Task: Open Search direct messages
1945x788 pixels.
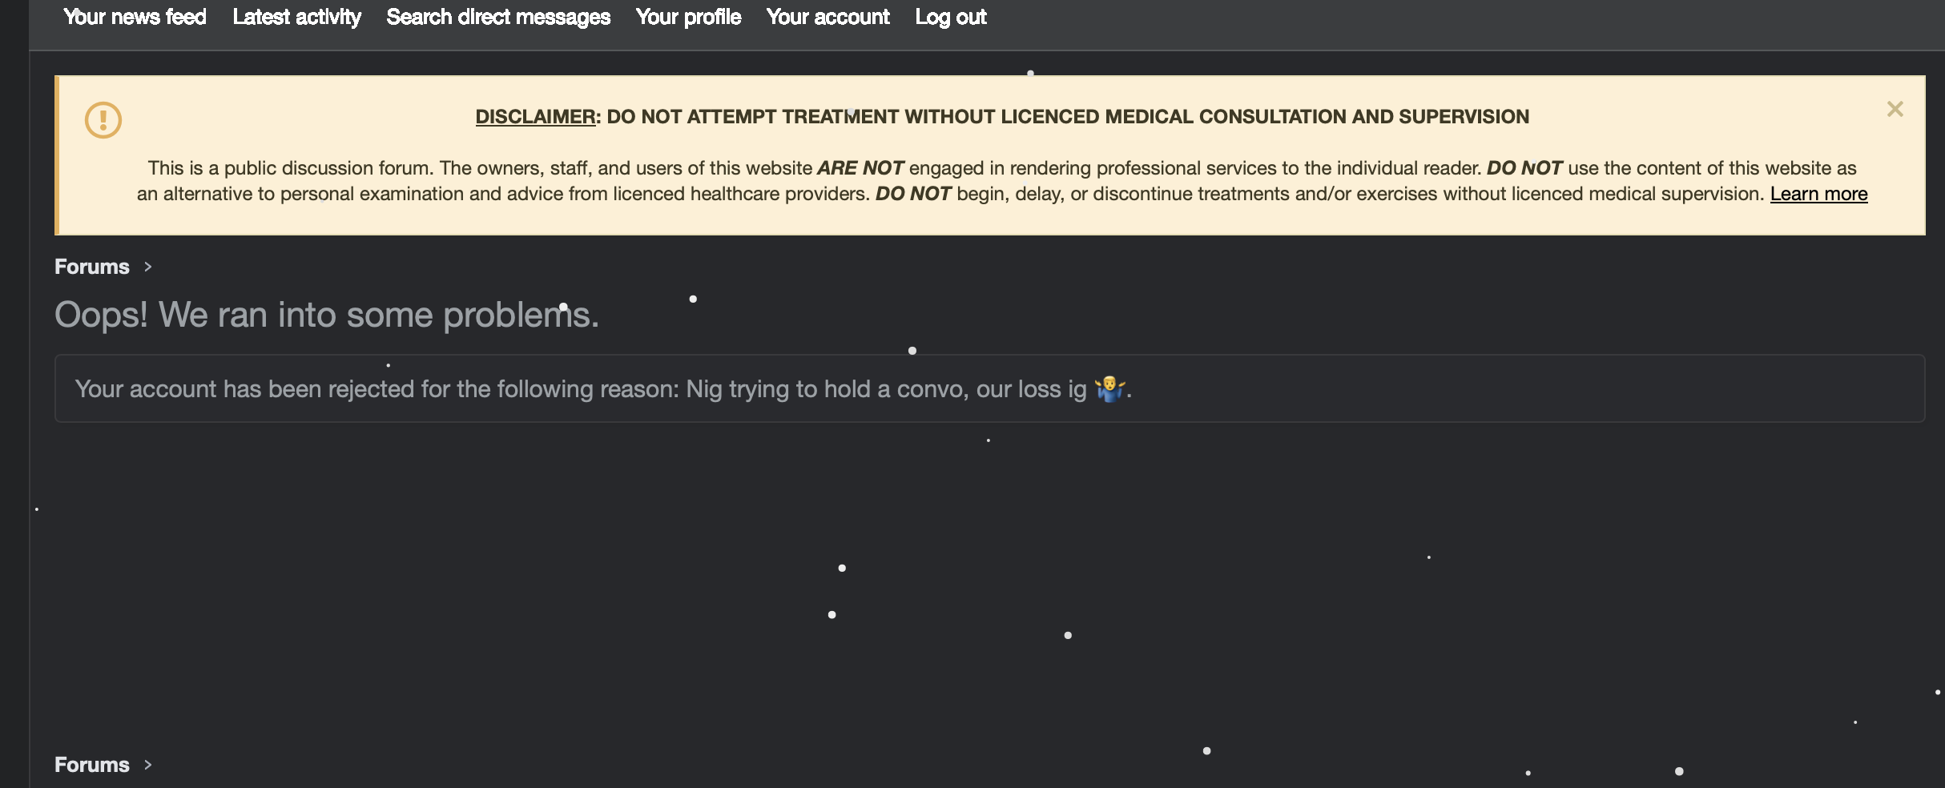Action: point(498,17)
